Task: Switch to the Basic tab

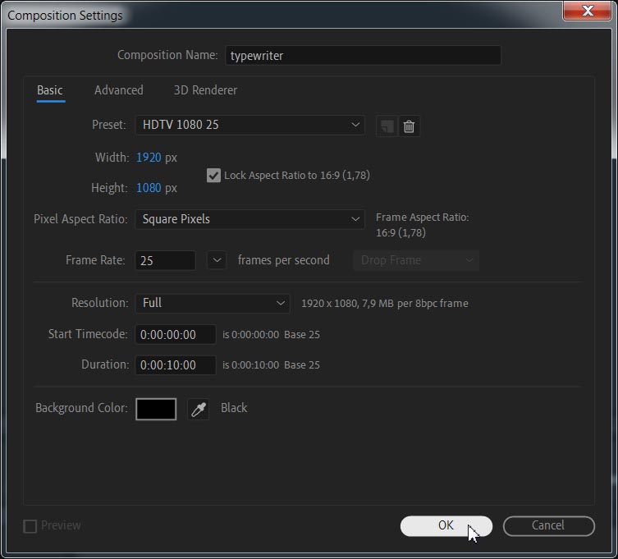Action: tap(50, 90)
